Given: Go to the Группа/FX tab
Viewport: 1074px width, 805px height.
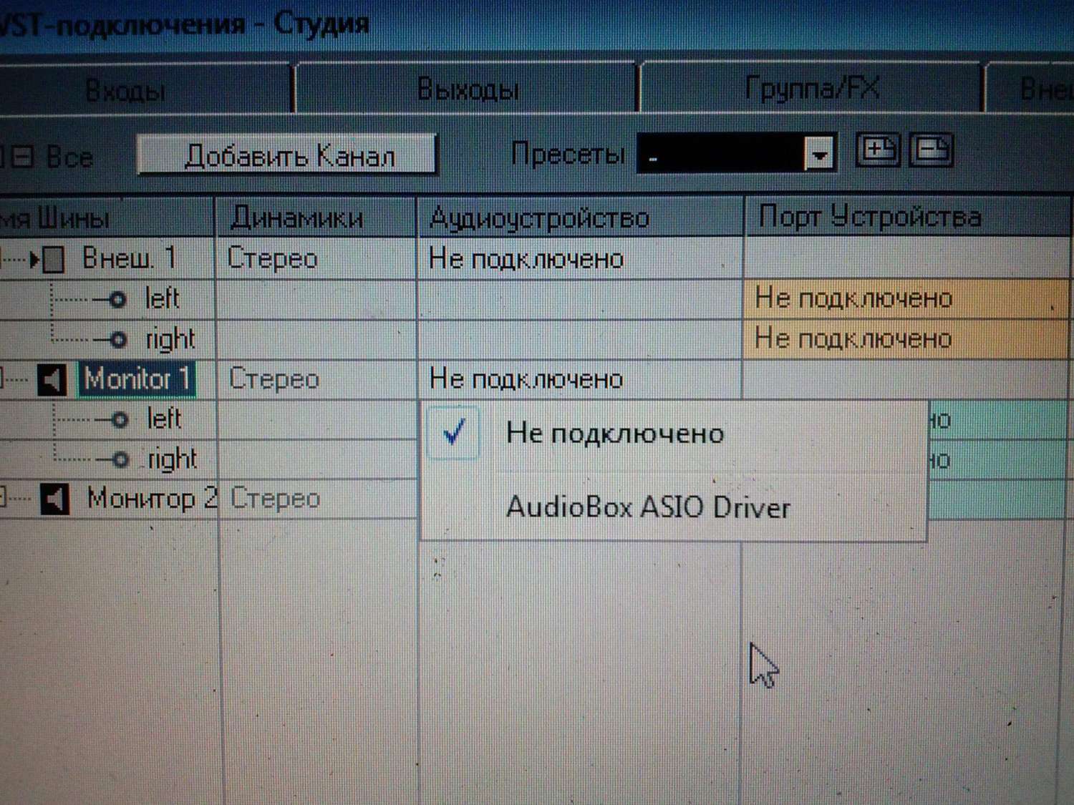Looking at the screenshot, I should coord(811,88).
